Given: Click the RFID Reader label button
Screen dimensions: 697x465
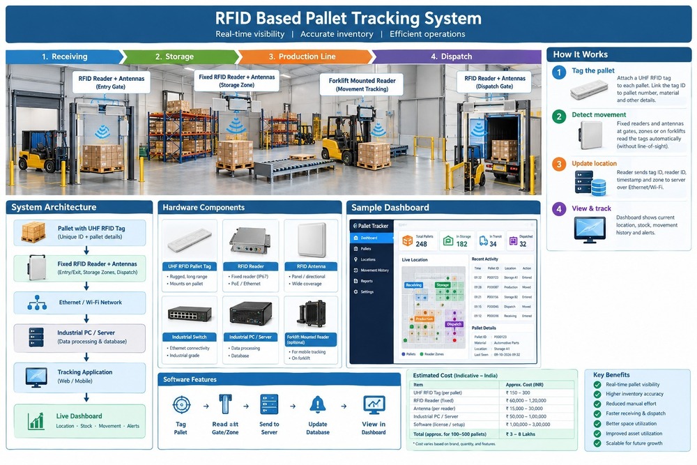Looking at the screenshot, I should point(251,266).
